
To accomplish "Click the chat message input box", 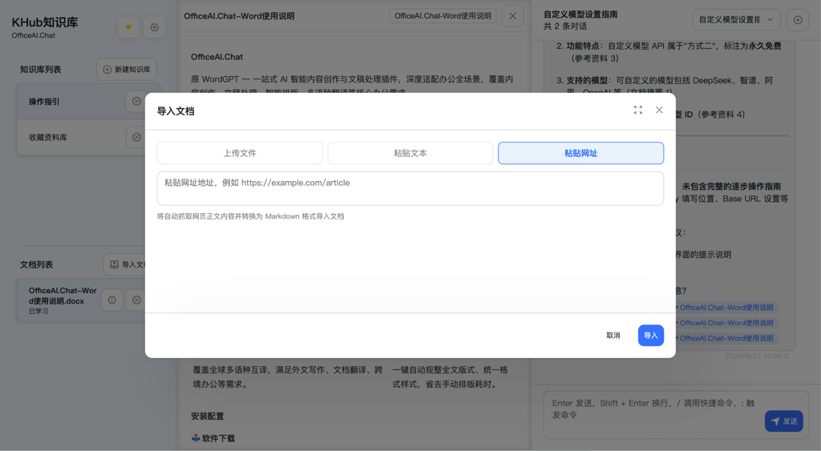I will pos(653,415).
